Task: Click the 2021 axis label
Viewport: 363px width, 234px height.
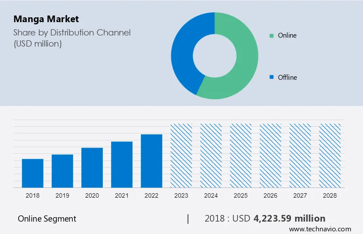Action: click(x=122, y=195)
